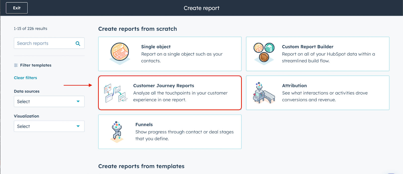
Task: Click the Clear filters link
Action: coord(25,78)
